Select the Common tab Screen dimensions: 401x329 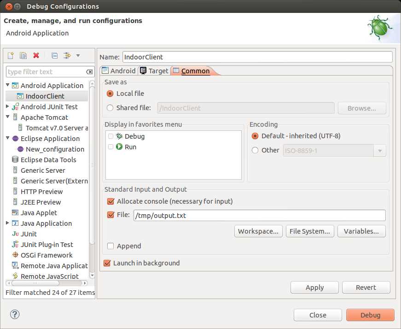[192, 71]
